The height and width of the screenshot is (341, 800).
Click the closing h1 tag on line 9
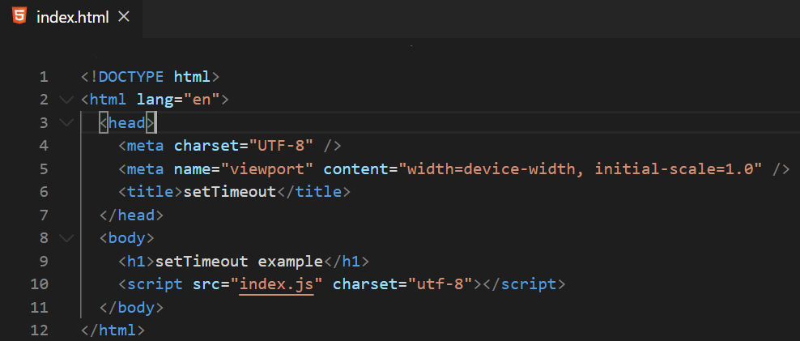click(x=346, y=262)
